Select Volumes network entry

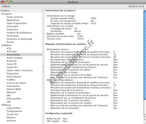[x=11, y=121]
